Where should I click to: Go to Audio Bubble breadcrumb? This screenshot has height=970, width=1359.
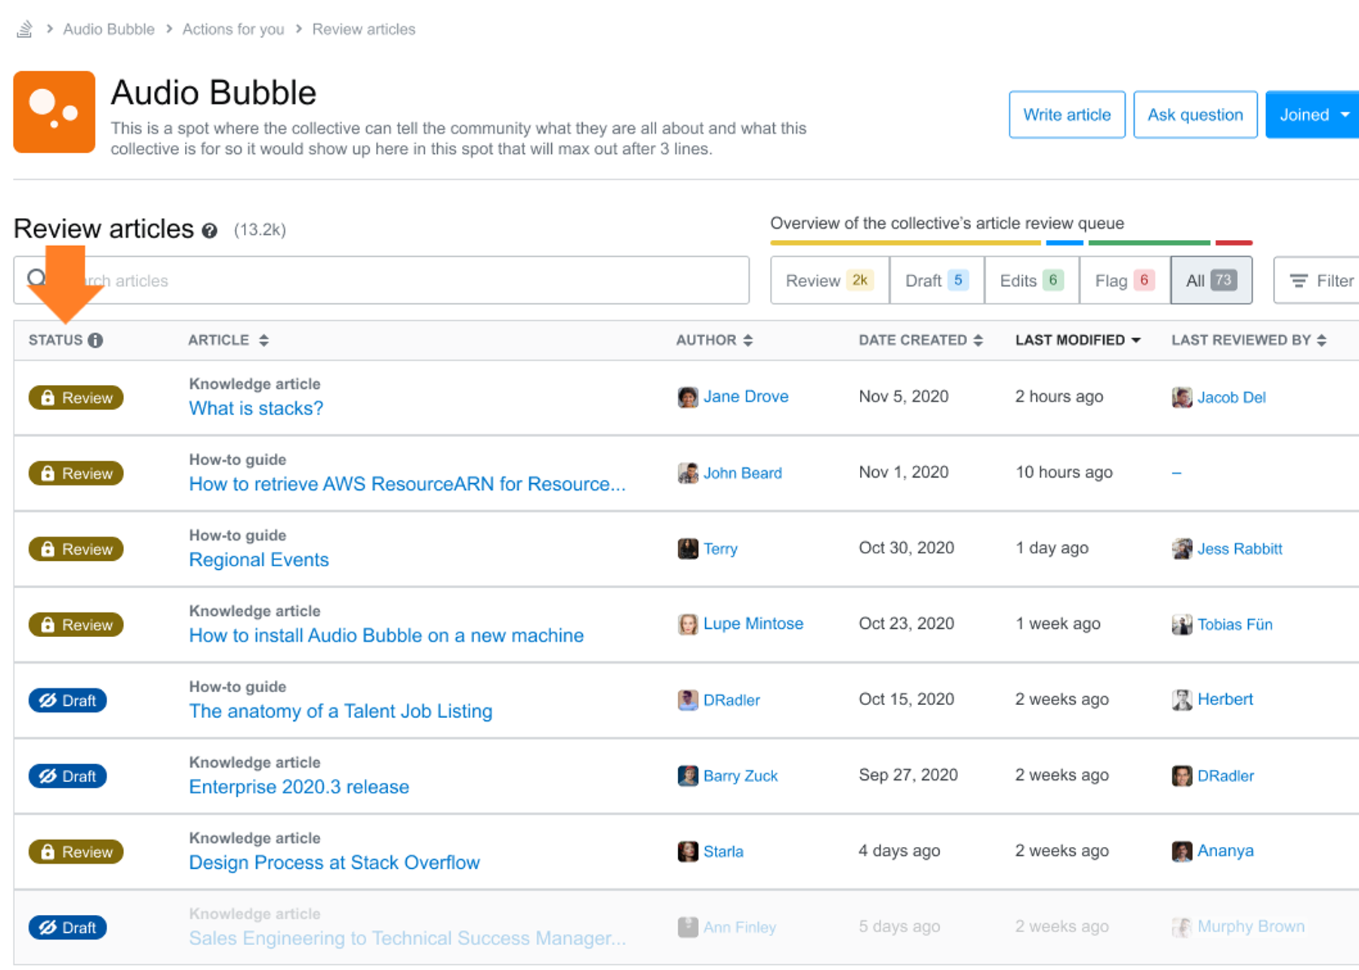tap(109, 29)
